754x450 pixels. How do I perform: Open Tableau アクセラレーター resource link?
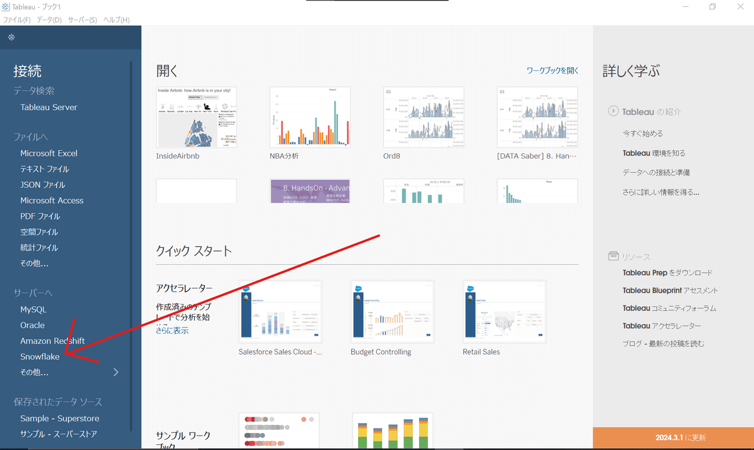point(662,326)
